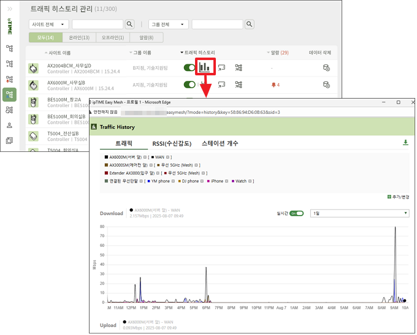Expand the sidebar with double chevron
The width and height of the screenshot is (417, 335).
[x=10, y=9]
